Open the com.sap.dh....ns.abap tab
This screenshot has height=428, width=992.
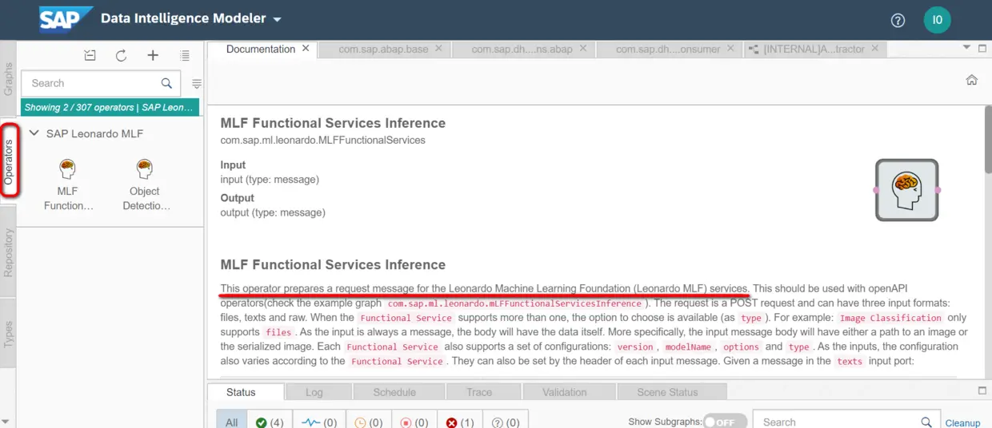(x=522, y=49)
